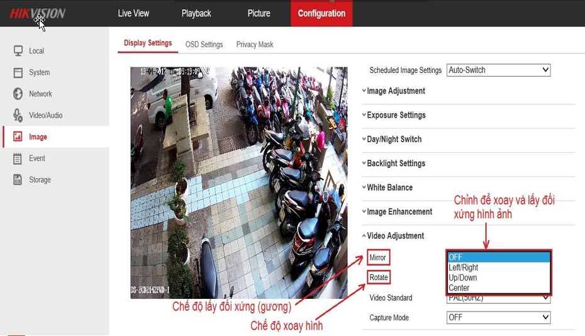Open the Playback tab
This screenshot has width=585, height=336.
(196, 13)
